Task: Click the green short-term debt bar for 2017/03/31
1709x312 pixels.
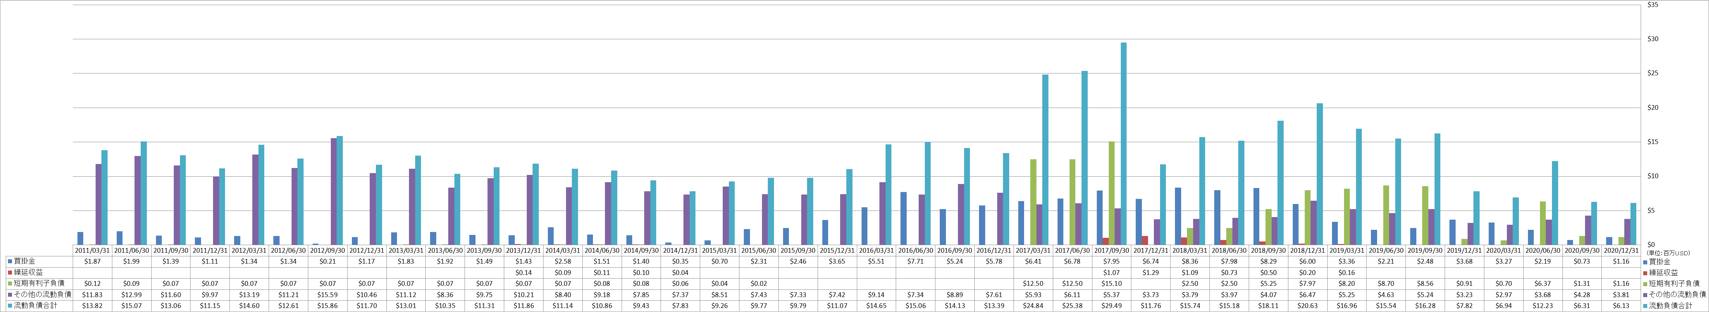Action: tap(1033, 202)
